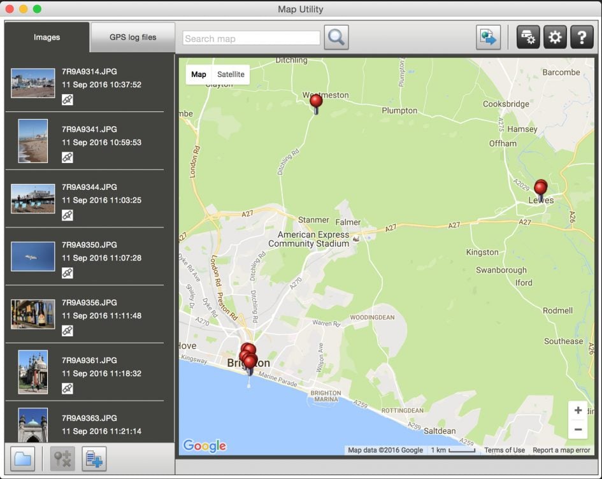Viewport: 602px width, 479px height.
Task: Select the thumbnail of 7R9A9361.JPG
Action: [33, 373]
